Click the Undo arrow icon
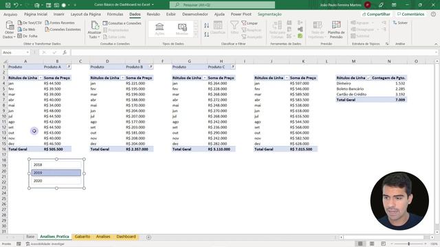The image size is (440, 247). [16, 5]
